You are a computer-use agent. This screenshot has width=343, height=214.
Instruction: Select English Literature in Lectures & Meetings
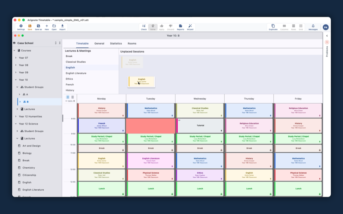point(91,73)
